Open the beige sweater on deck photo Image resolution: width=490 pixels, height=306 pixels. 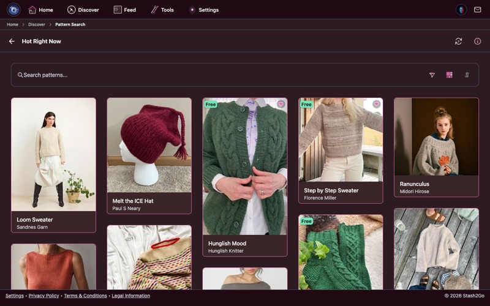tap(436, 249)
